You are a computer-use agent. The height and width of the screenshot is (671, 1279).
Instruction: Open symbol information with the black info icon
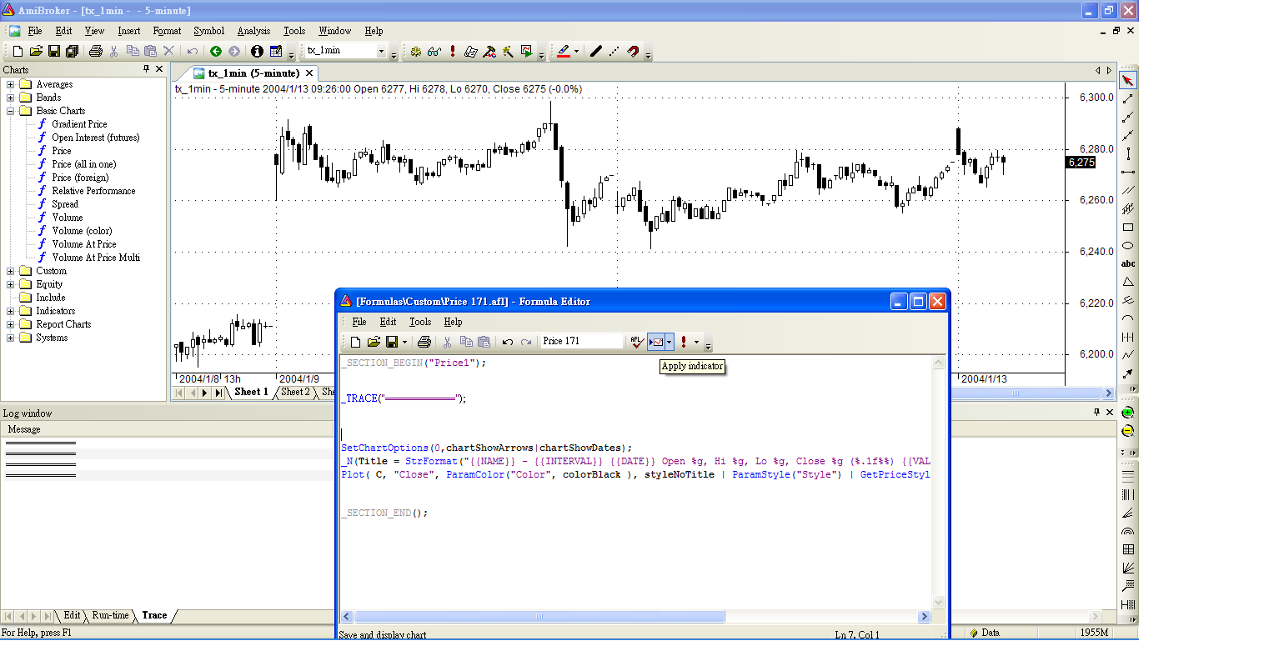tap(257, 51)
